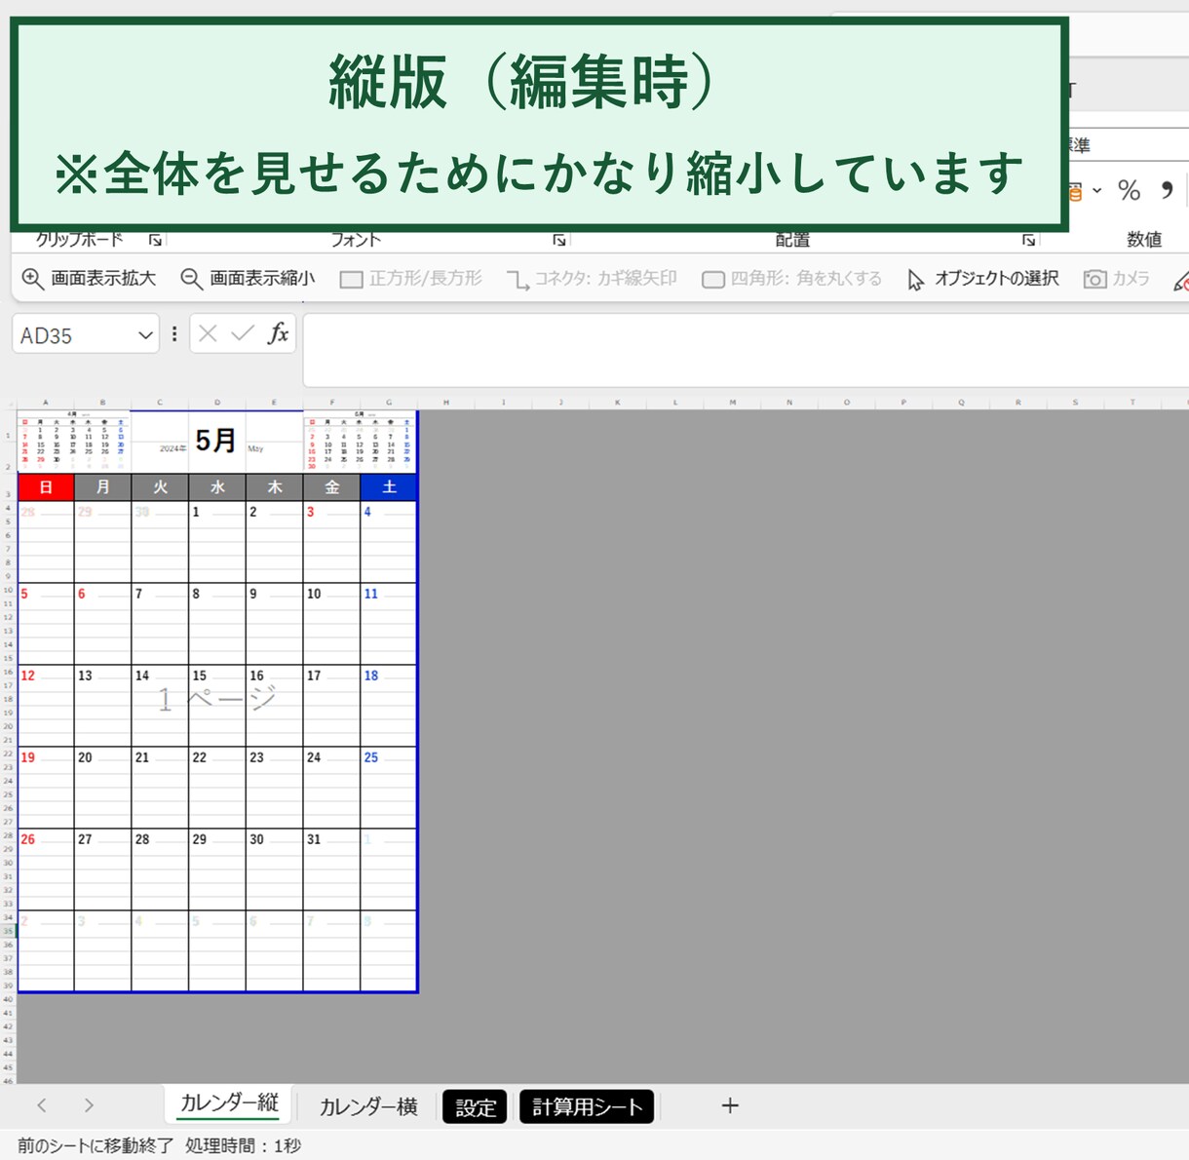This screenshot has width=1189, height=1160.
Task: Select the grey 水 Wednesday header cell
Action: pyautogui.click(x=217, y=487)
